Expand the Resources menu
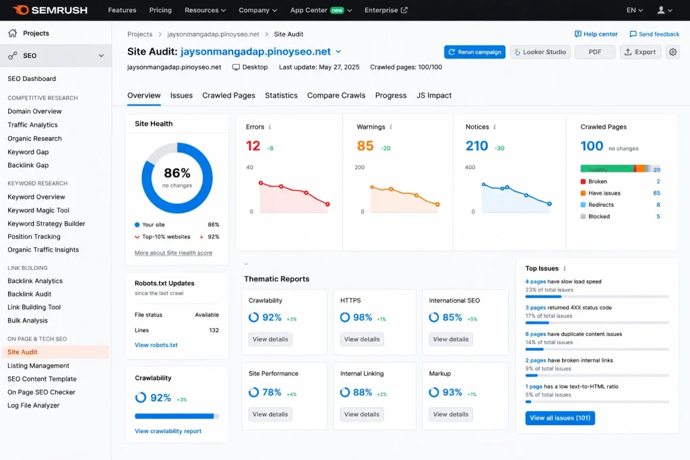This screenshot has width=690, height=460. (205, 9)
